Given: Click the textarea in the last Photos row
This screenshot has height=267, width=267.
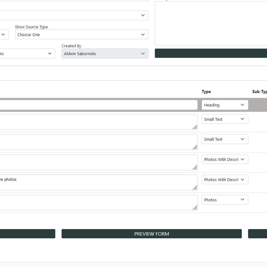Looking at the screenshot, I should coord(98,203).
